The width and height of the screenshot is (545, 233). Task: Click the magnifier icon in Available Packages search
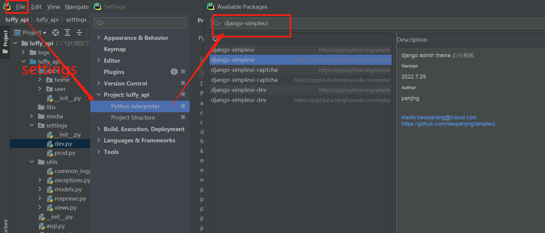click(x=217, y=23)
